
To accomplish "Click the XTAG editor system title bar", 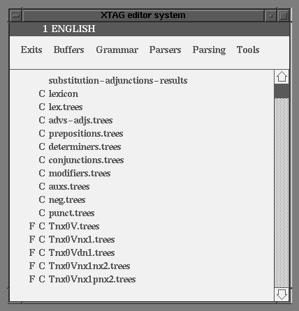I will [143, 15].
